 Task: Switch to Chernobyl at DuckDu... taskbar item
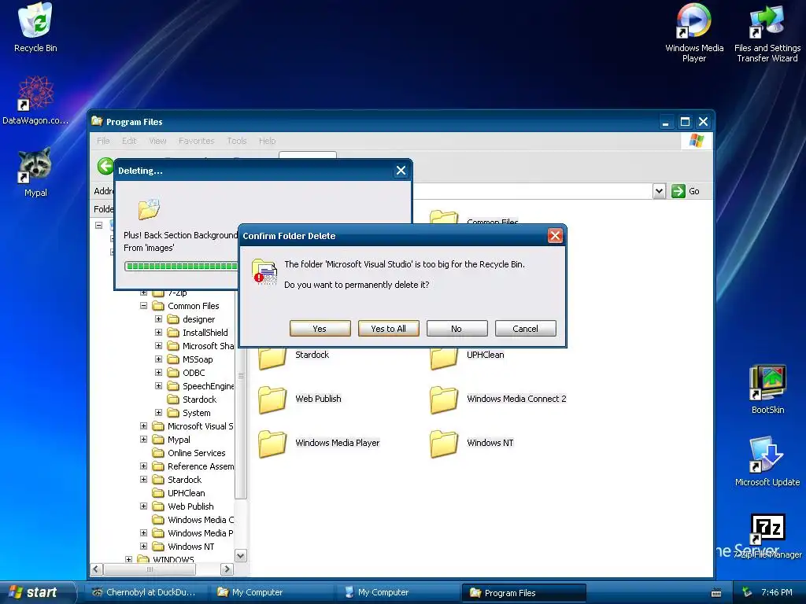tap(145, 592)
